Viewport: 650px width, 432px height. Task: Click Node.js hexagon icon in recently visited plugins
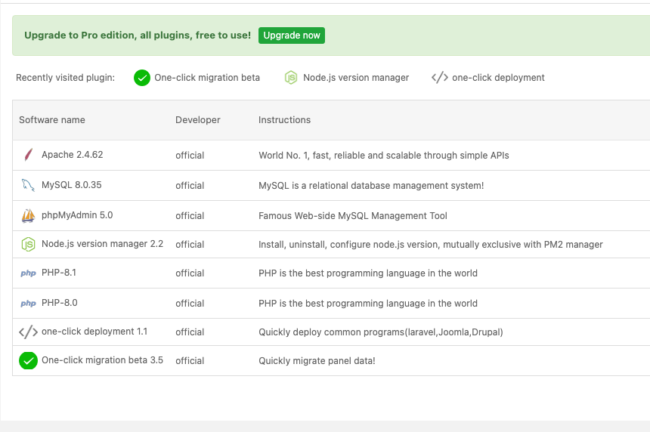[291, 78]
